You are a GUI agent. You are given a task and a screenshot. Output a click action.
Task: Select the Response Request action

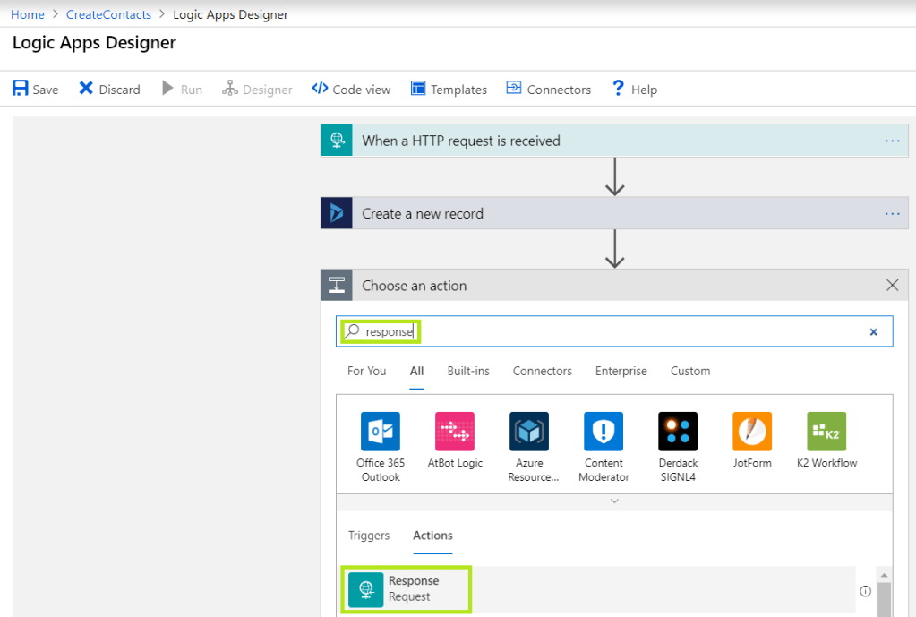(x=406, y=589)
